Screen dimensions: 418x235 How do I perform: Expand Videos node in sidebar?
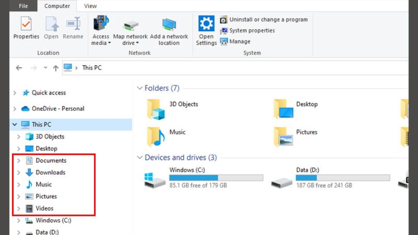point(19,208)
